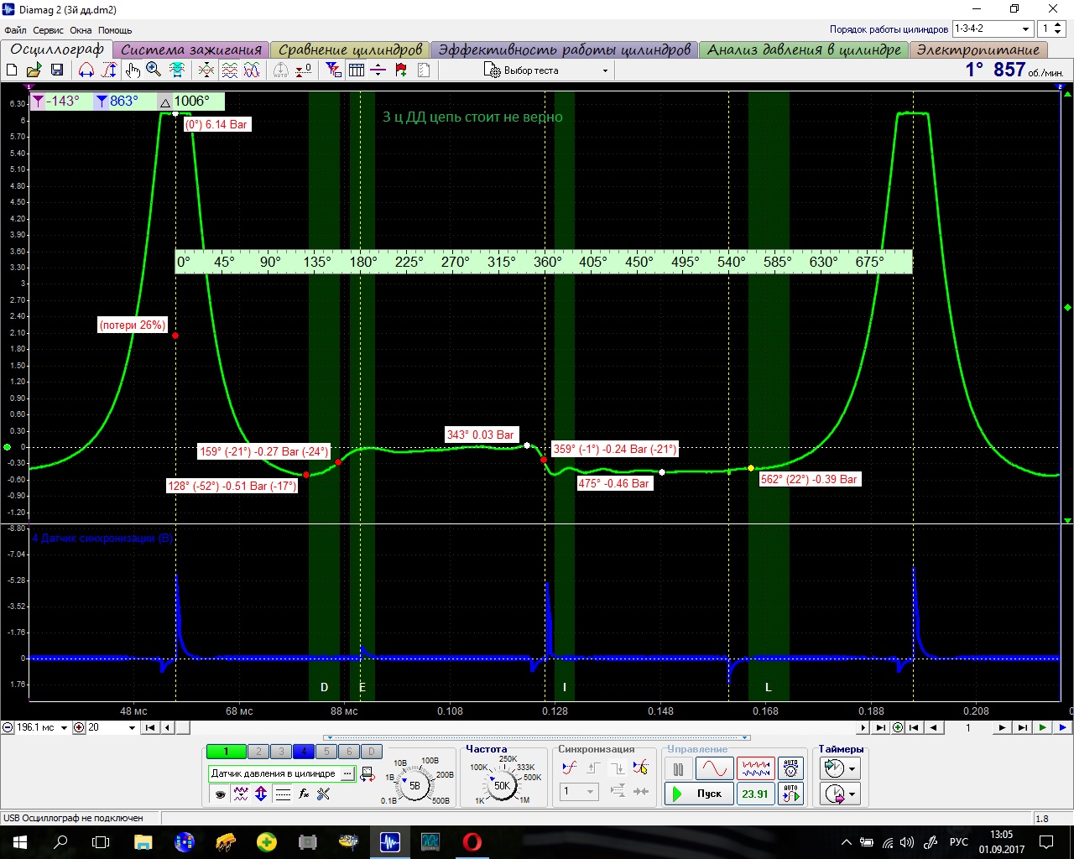Screen dimensions: 1074x859
Task: Toggle channel 2 button
Action: click(x=258, y=752)
